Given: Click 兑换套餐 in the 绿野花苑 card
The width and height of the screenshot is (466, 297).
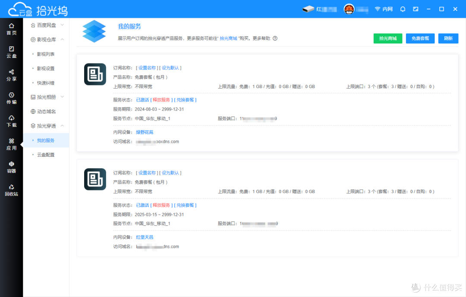Looking at the screenshot, I should [x=185, y=100].
